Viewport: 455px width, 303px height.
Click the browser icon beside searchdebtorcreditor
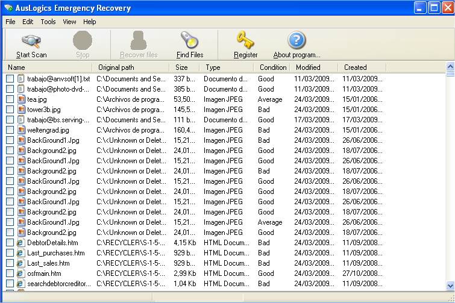pos(20,284)
